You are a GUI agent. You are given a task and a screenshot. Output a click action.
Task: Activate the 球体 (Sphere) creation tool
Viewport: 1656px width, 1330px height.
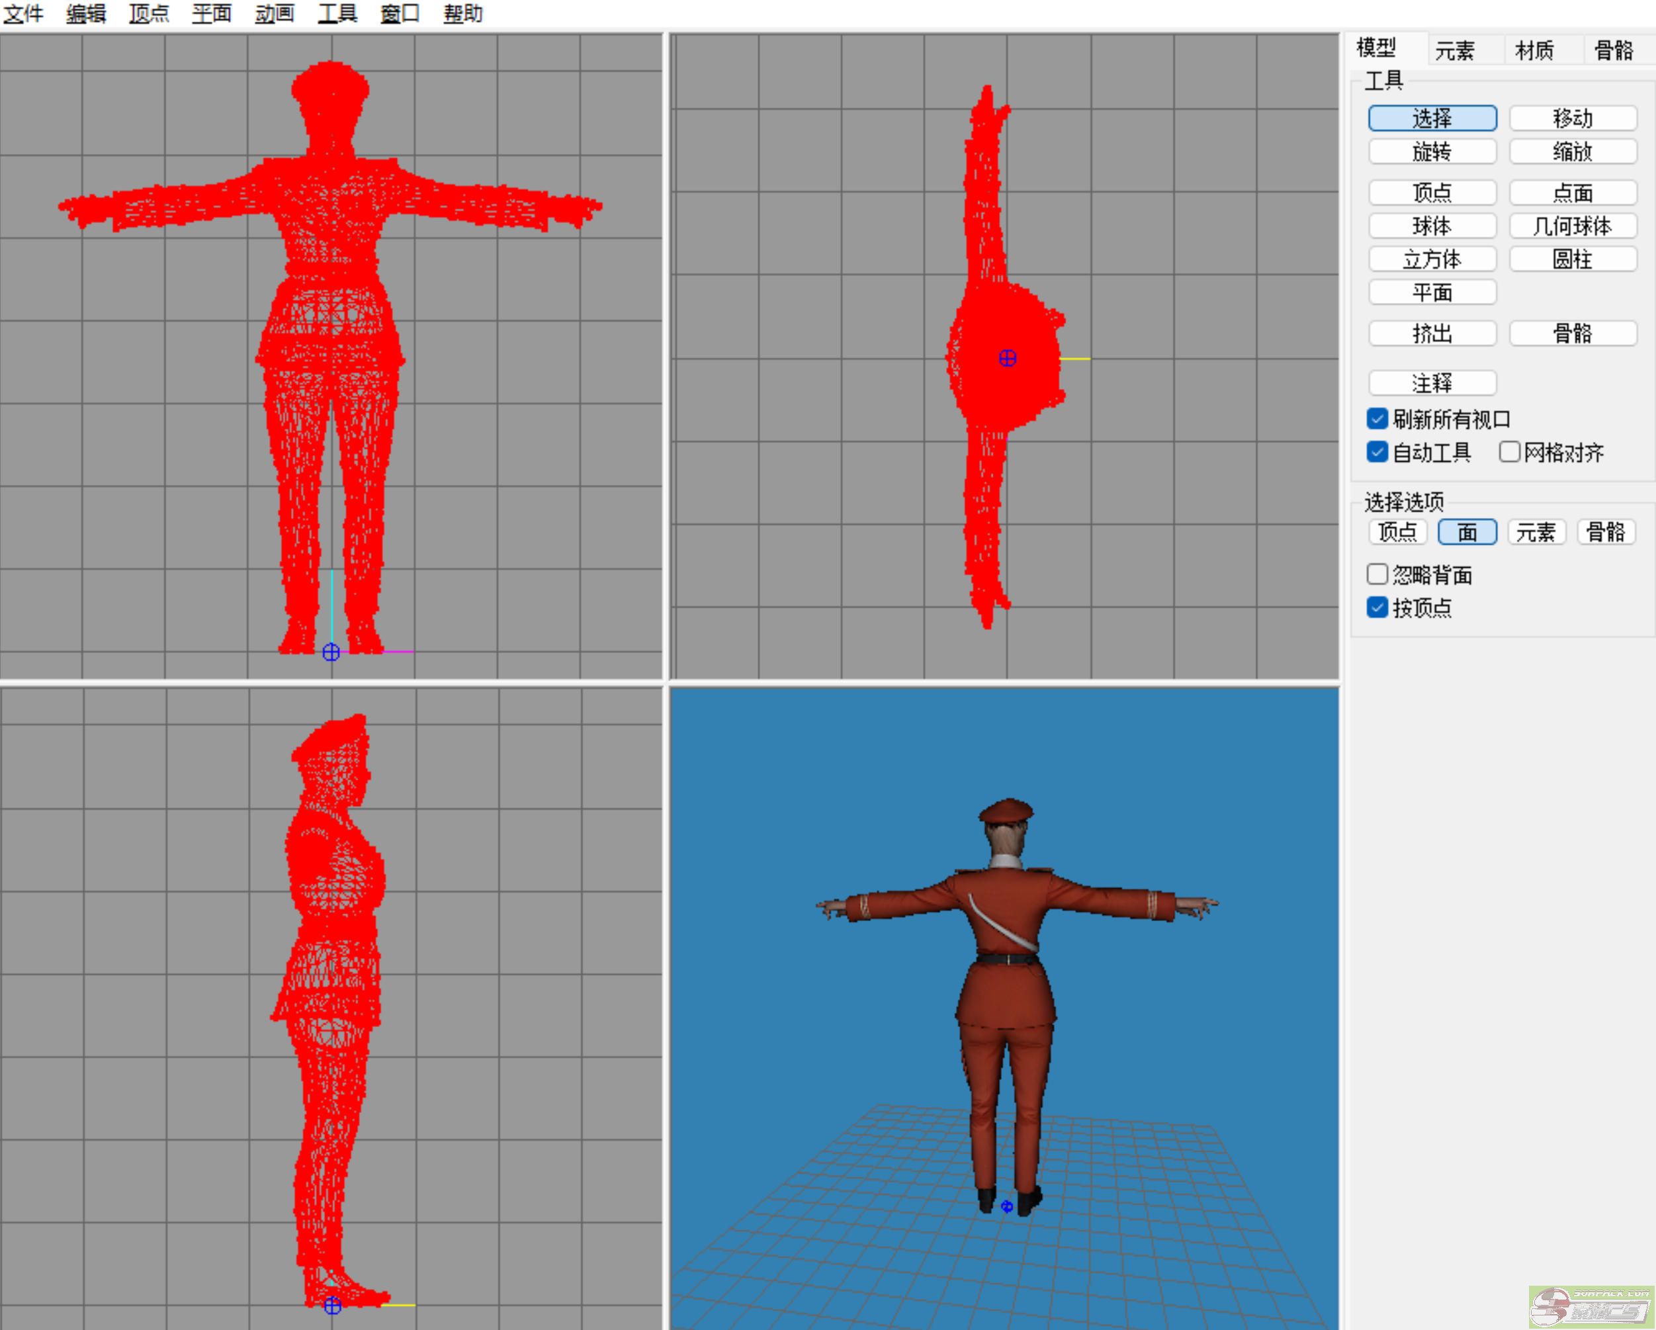point(1432,226)
